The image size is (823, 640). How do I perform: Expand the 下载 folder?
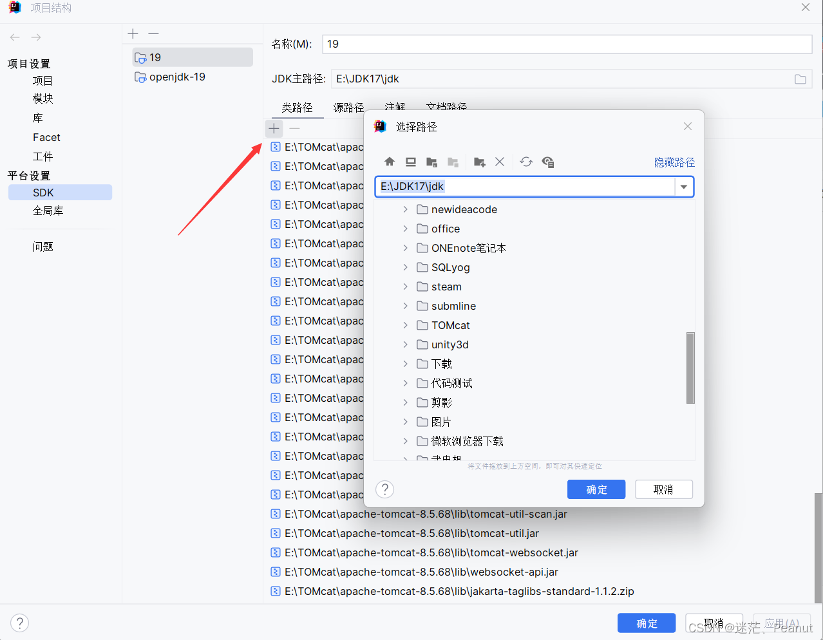point(405,364)
